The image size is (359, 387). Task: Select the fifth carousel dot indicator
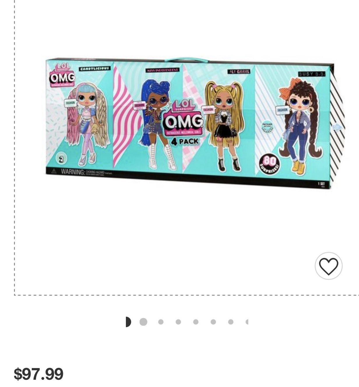coord(196,322)
